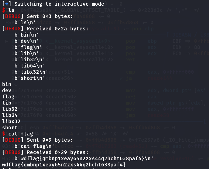This screenshot has height=169, width=209.
Task: Click the b'flag\n' received entry
Action: [x=28, y=47]
